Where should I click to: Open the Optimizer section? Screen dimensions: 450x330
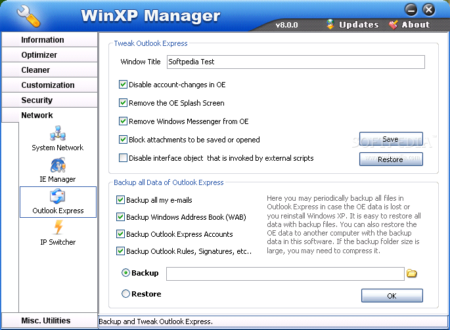(x=50, y=54)
